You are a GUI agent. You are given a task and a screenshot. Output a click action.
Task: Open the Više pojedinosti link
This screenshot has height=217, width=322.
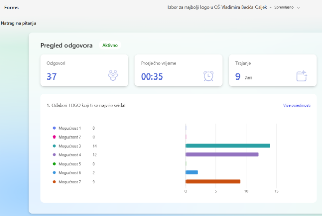[x=297, y=105]
